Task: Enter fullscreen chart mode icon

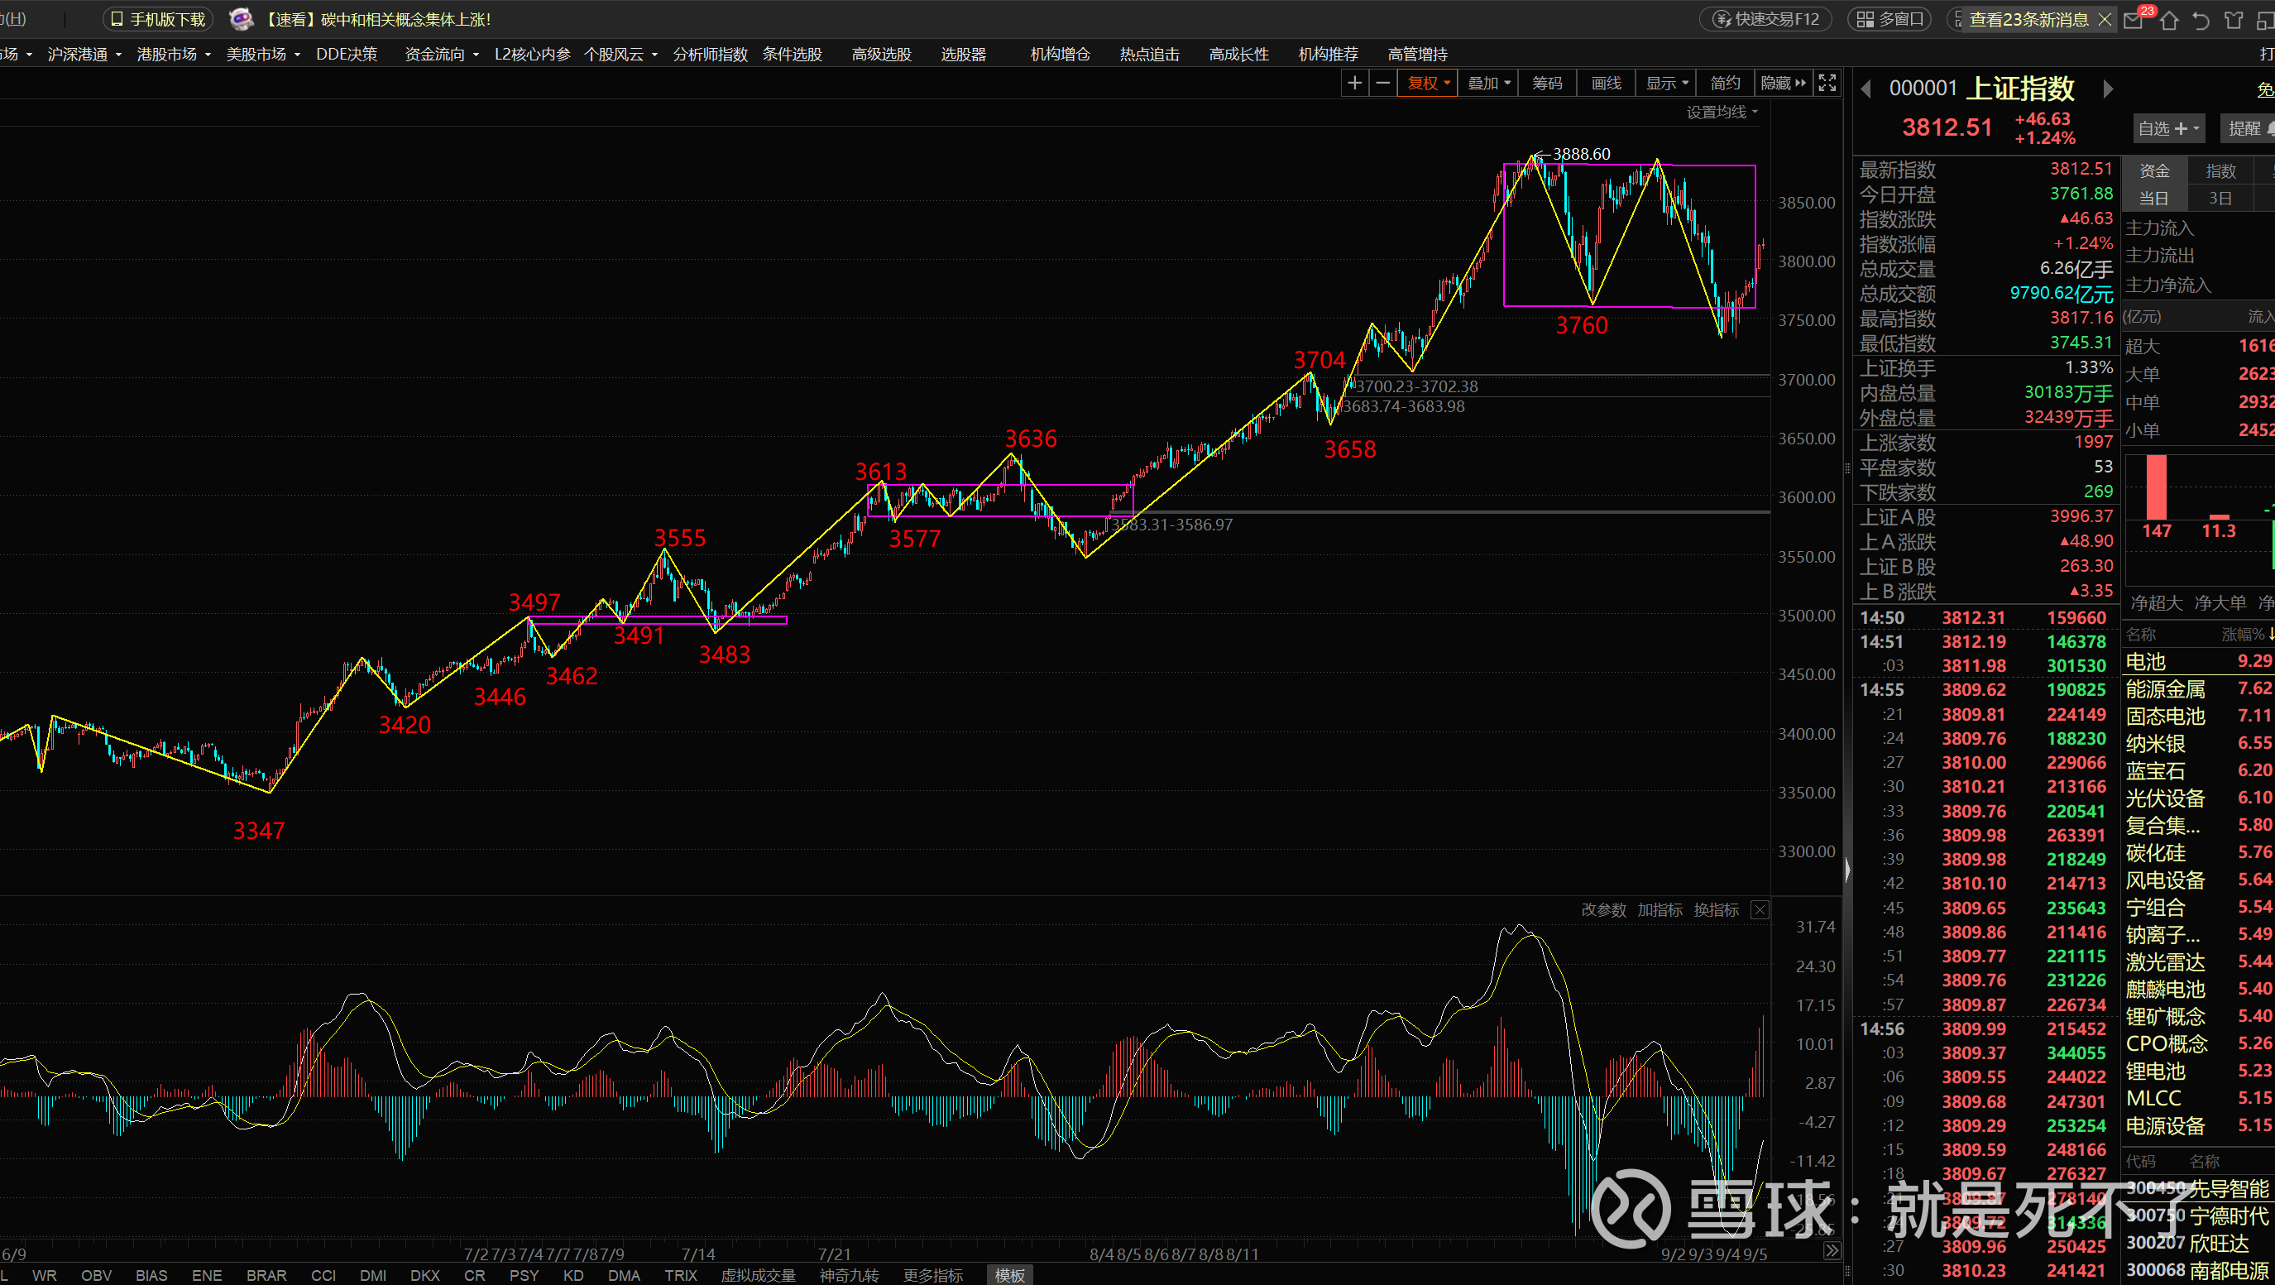Action: click(x=1827, y=83)
